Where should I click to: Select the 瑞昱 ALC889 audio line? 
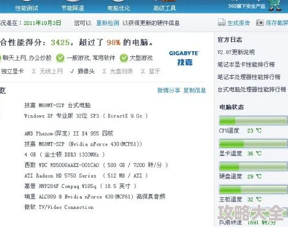pos(95,197)
